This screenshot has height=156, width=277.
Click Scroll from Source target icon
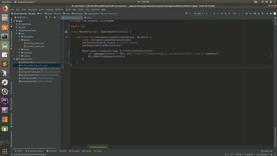coord(46,17)
